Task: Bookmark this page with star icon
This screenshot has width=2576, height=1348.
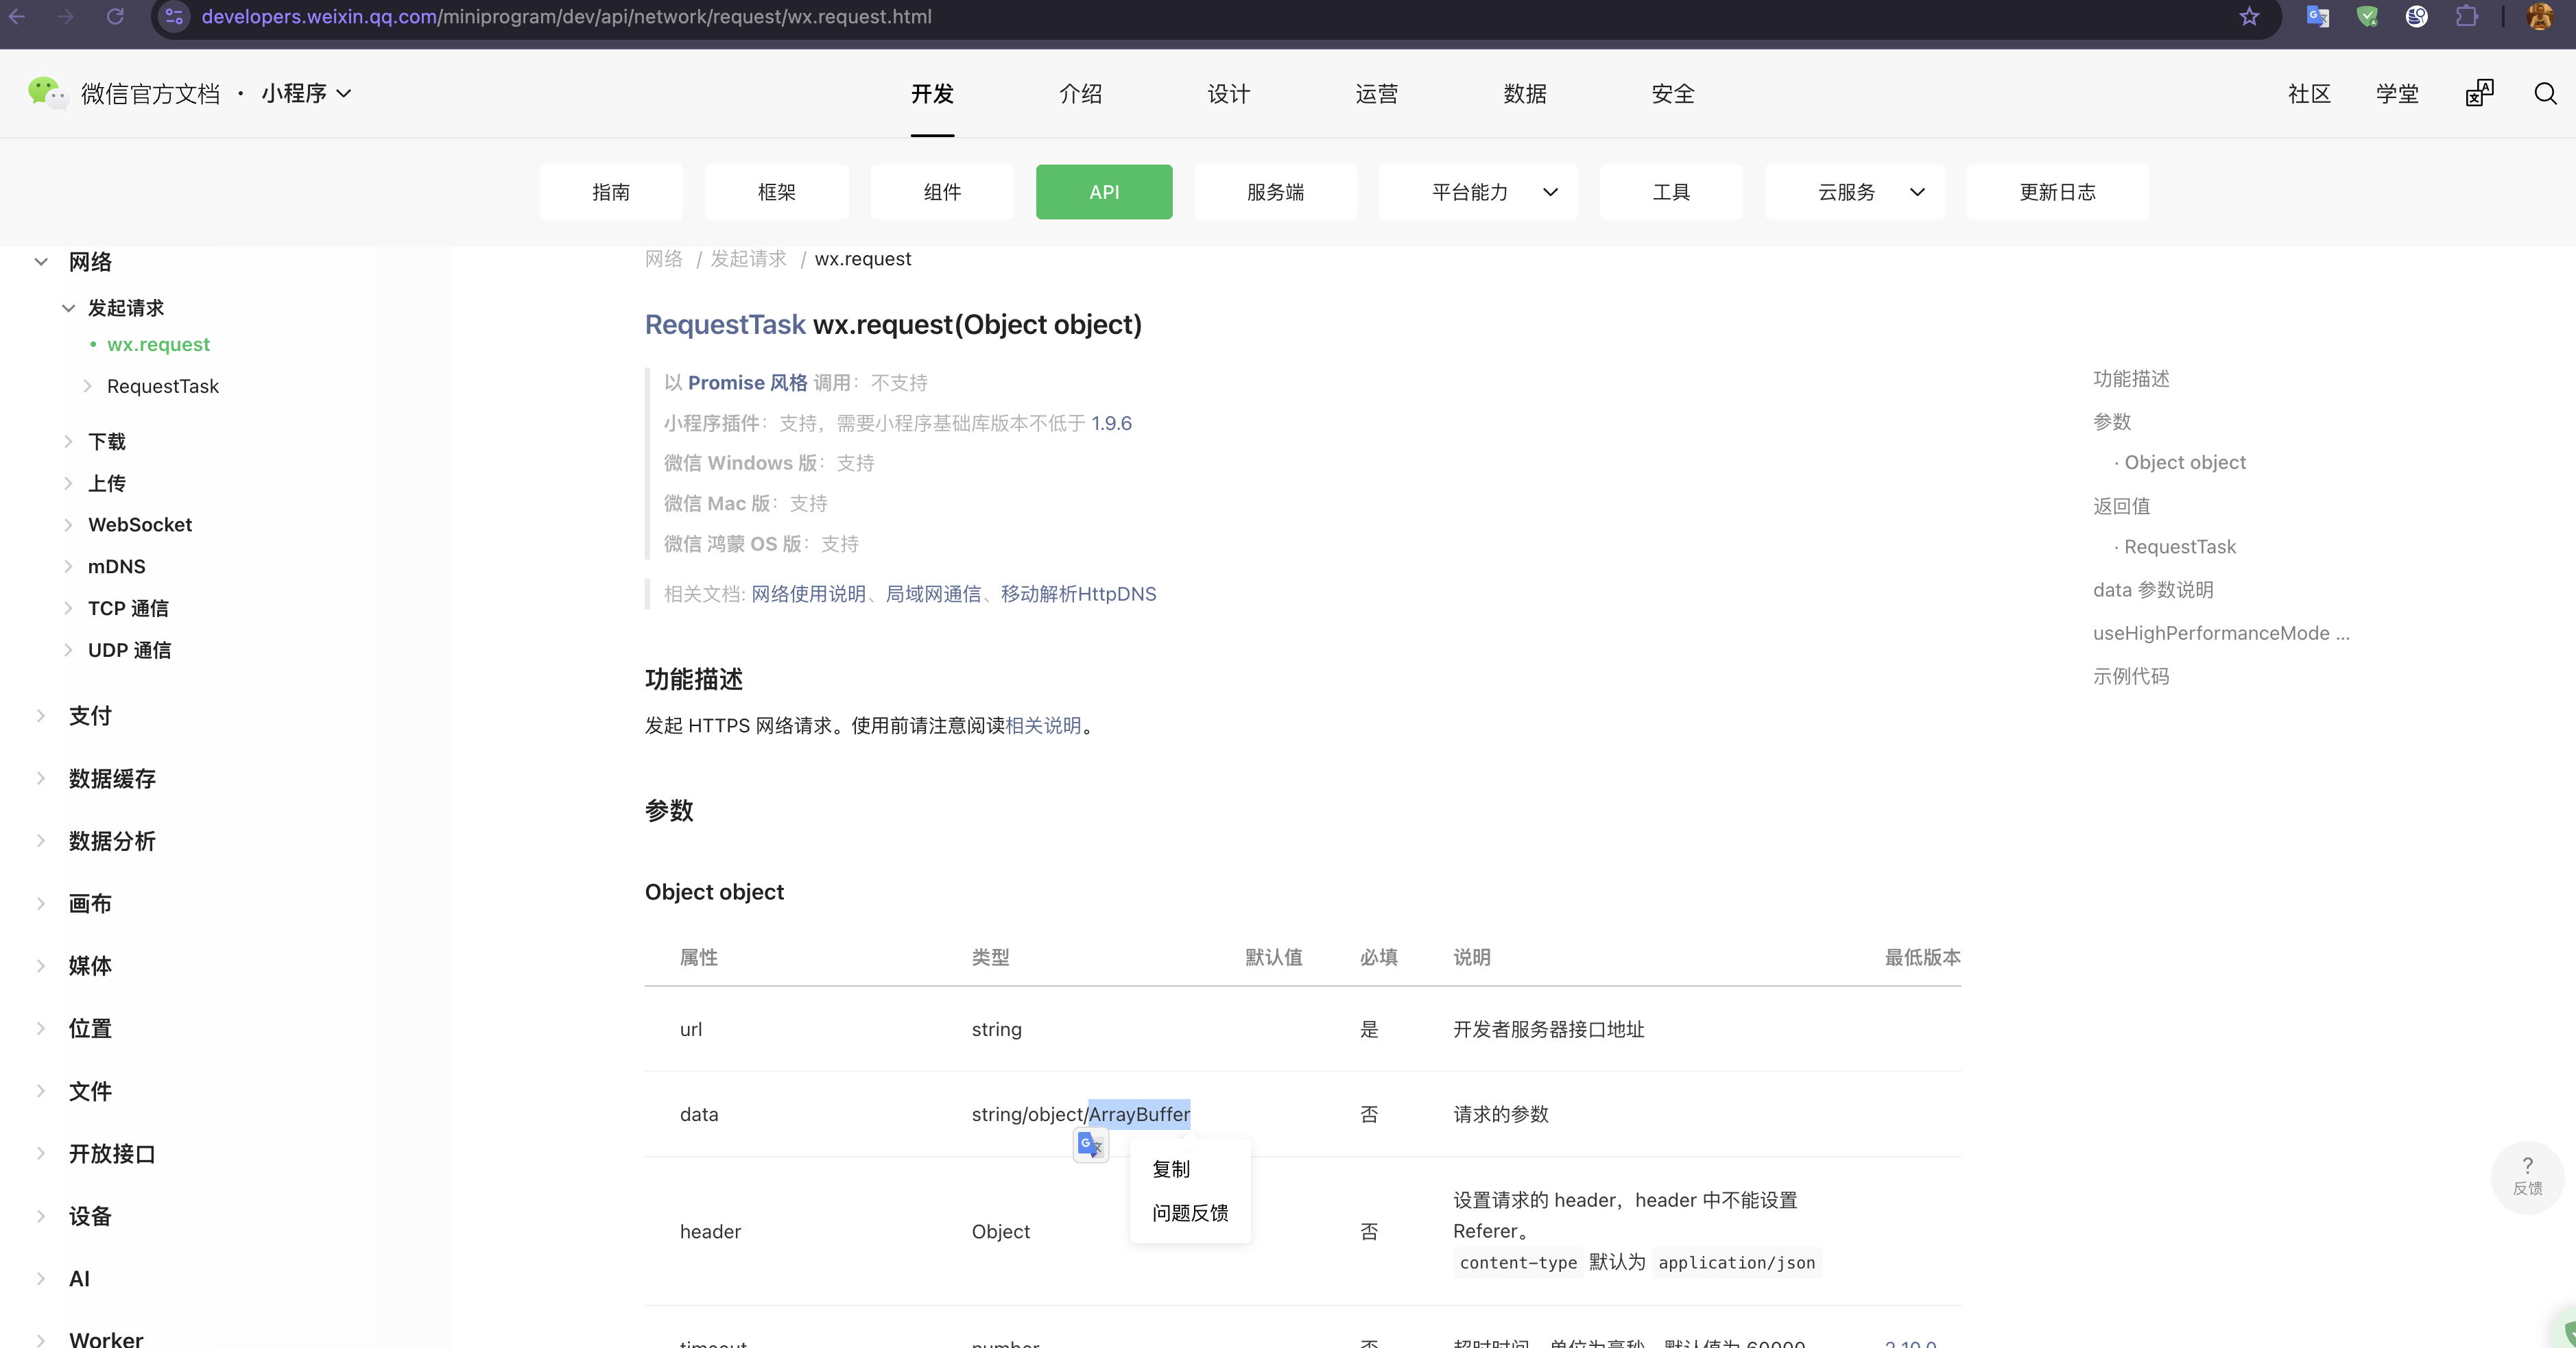Action: pyautogui.click(x=2249, y=16)
